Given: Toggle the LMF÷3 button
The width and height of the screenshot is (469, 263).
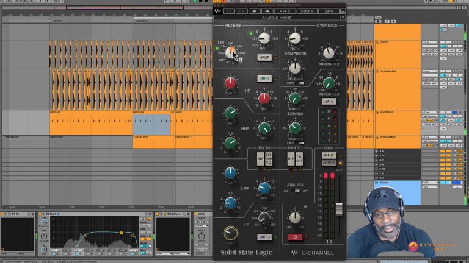Looking at the screenshot, I should (x=264, y=237).
